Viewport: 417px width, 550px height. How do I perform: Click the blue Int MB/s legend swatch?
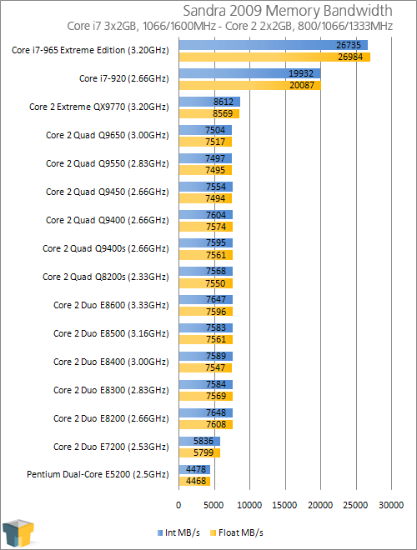[160, 532]
